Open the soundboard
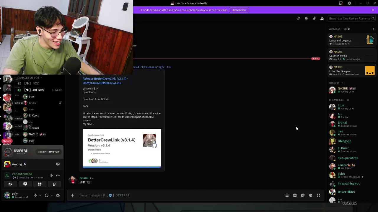Viewport: 378px width, 212px height. click(x=54, y=184)
